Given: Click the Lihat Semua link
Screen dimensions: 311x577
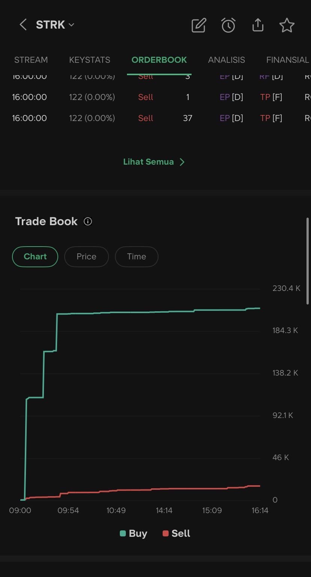Looking at the screenshot, I should (x=149, y=162).
